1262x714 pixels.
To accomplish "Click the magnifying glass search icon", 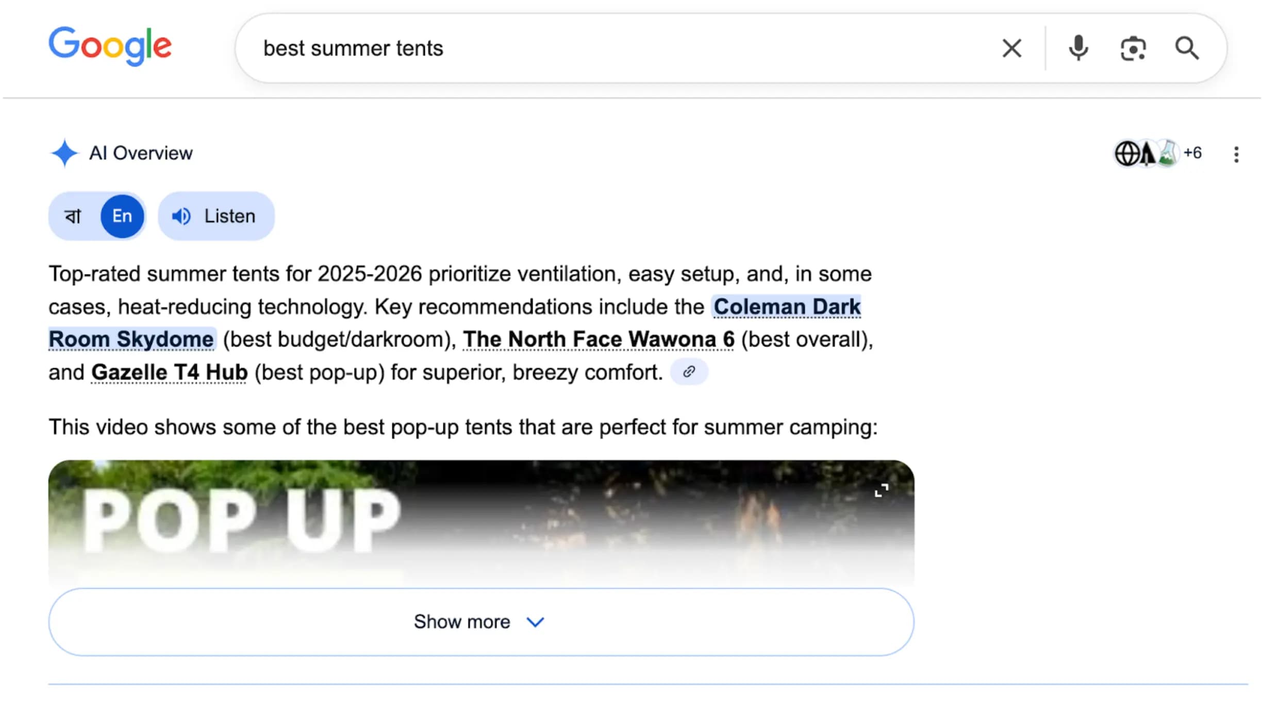I will point(1187,48).
